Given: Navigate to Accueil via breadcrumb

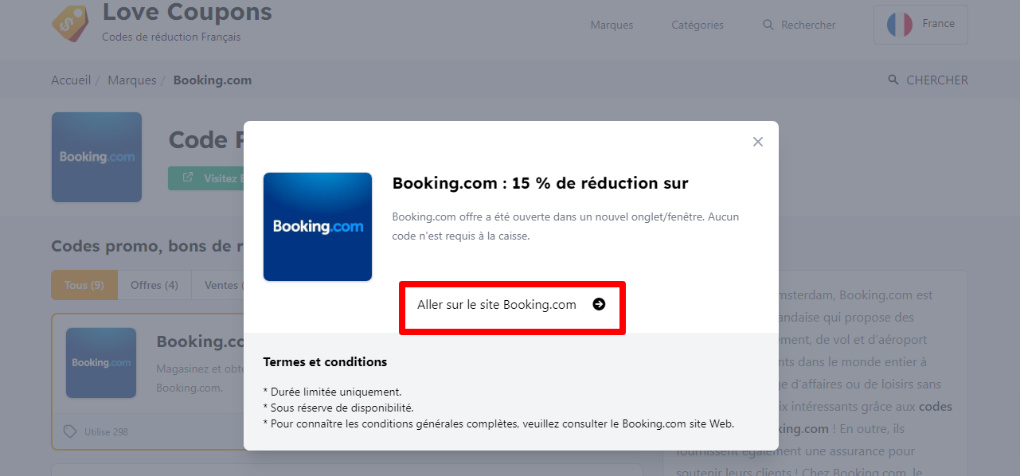Looking at the screenshot, I should click(x=71, y=80).
